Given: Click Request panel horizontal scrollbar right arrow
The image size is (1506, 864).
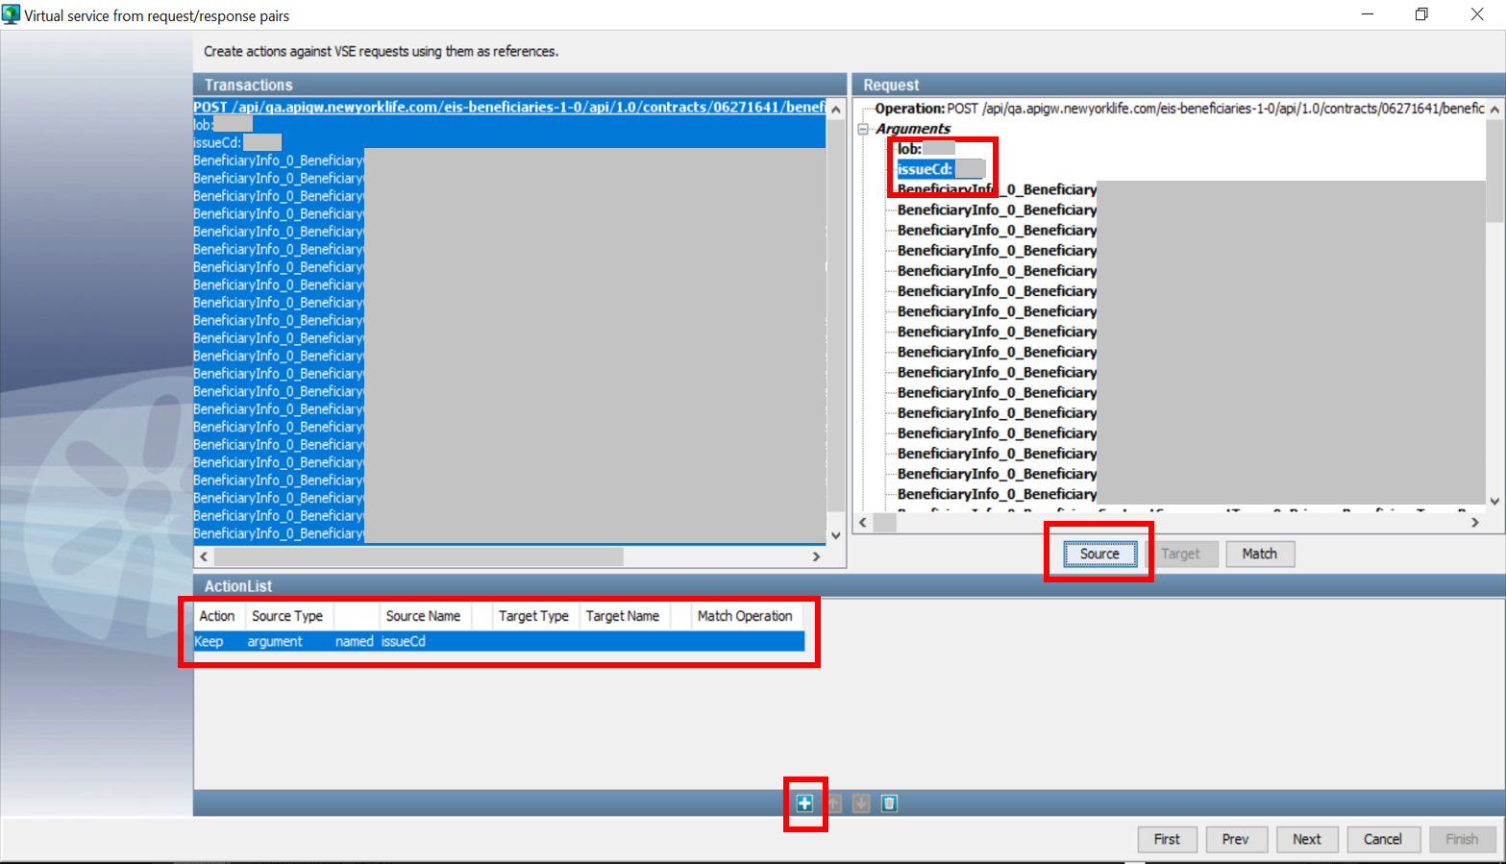Looking at the screenshot, I should pos(1475,523).
